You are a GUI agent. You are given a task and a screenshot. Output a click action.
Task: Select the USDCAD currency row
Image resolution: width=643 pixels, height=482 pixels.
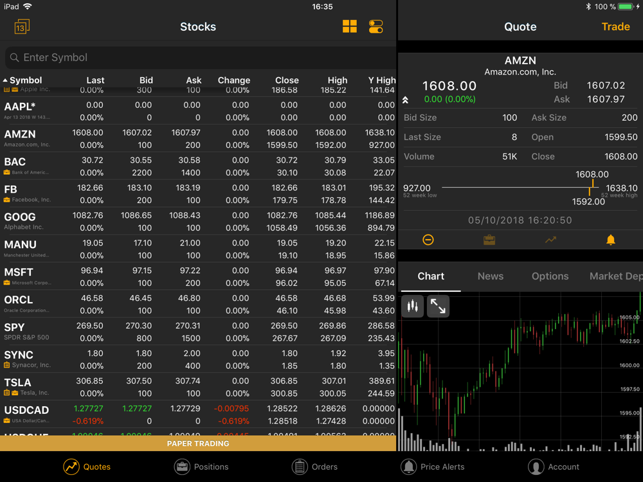[198, 414]
